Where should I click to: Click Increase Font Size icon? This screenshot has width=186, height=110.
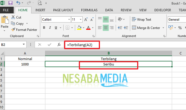click(86, 19)
